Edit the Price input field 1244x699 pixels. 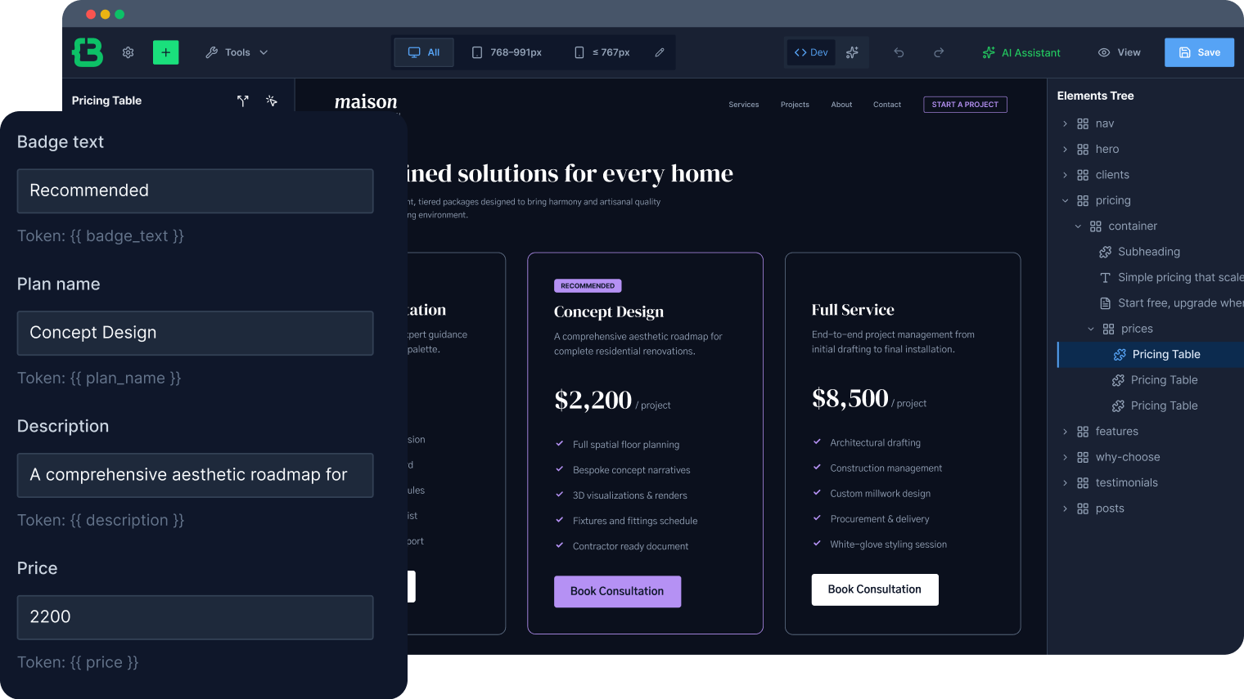pos(196,617)
